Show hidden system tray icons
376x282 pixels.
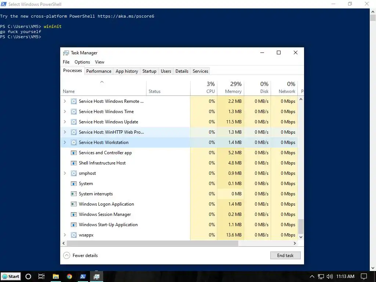point(312,276)
